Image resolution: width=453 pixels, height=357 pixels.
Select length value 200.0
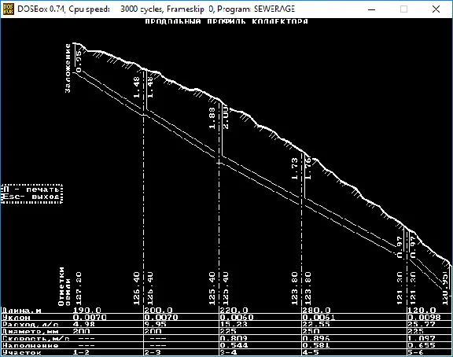pyautogui.click(x=158, y=310)
